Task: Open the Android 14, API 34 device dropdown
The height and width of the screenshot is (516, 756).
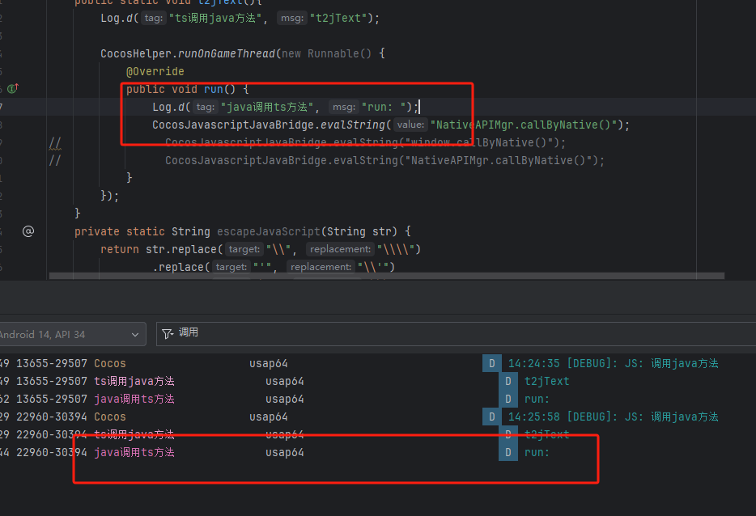Action: [71, 334]
